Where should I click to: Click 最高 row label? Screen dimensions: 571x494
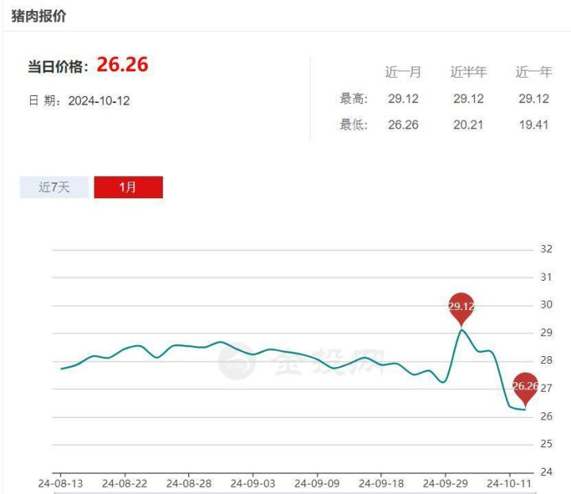353,98
